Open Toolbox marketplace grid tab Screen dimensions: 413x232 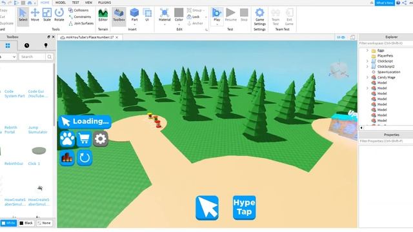click(8, 46)
